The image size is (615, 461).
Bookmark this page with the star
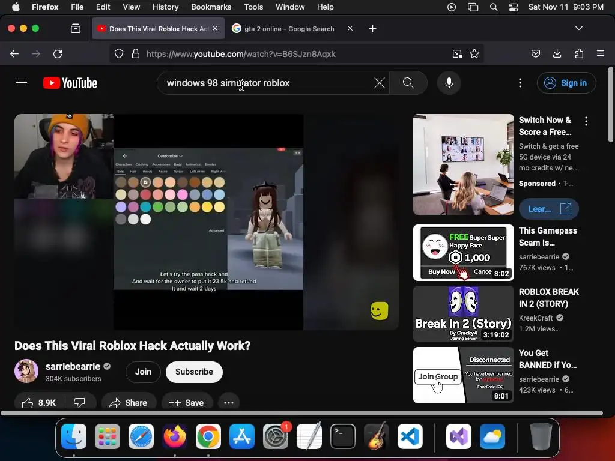(x=474, y=53)
